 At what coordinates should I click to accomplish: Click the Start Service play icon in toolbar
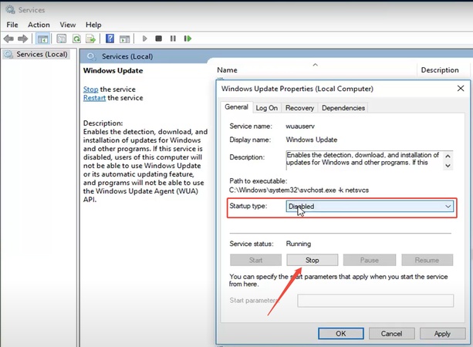pos(144,38)
